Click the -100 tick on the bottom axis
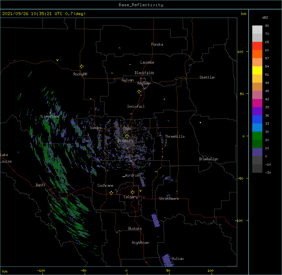The height and width of the screenshot is (275, 282). click(41, 270)
